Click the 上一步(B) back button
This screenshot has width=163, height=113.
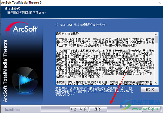coord(79,109)
